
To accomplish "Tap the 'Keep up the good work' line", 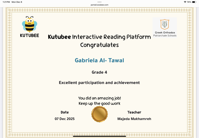I will click(x=99, y=104).
